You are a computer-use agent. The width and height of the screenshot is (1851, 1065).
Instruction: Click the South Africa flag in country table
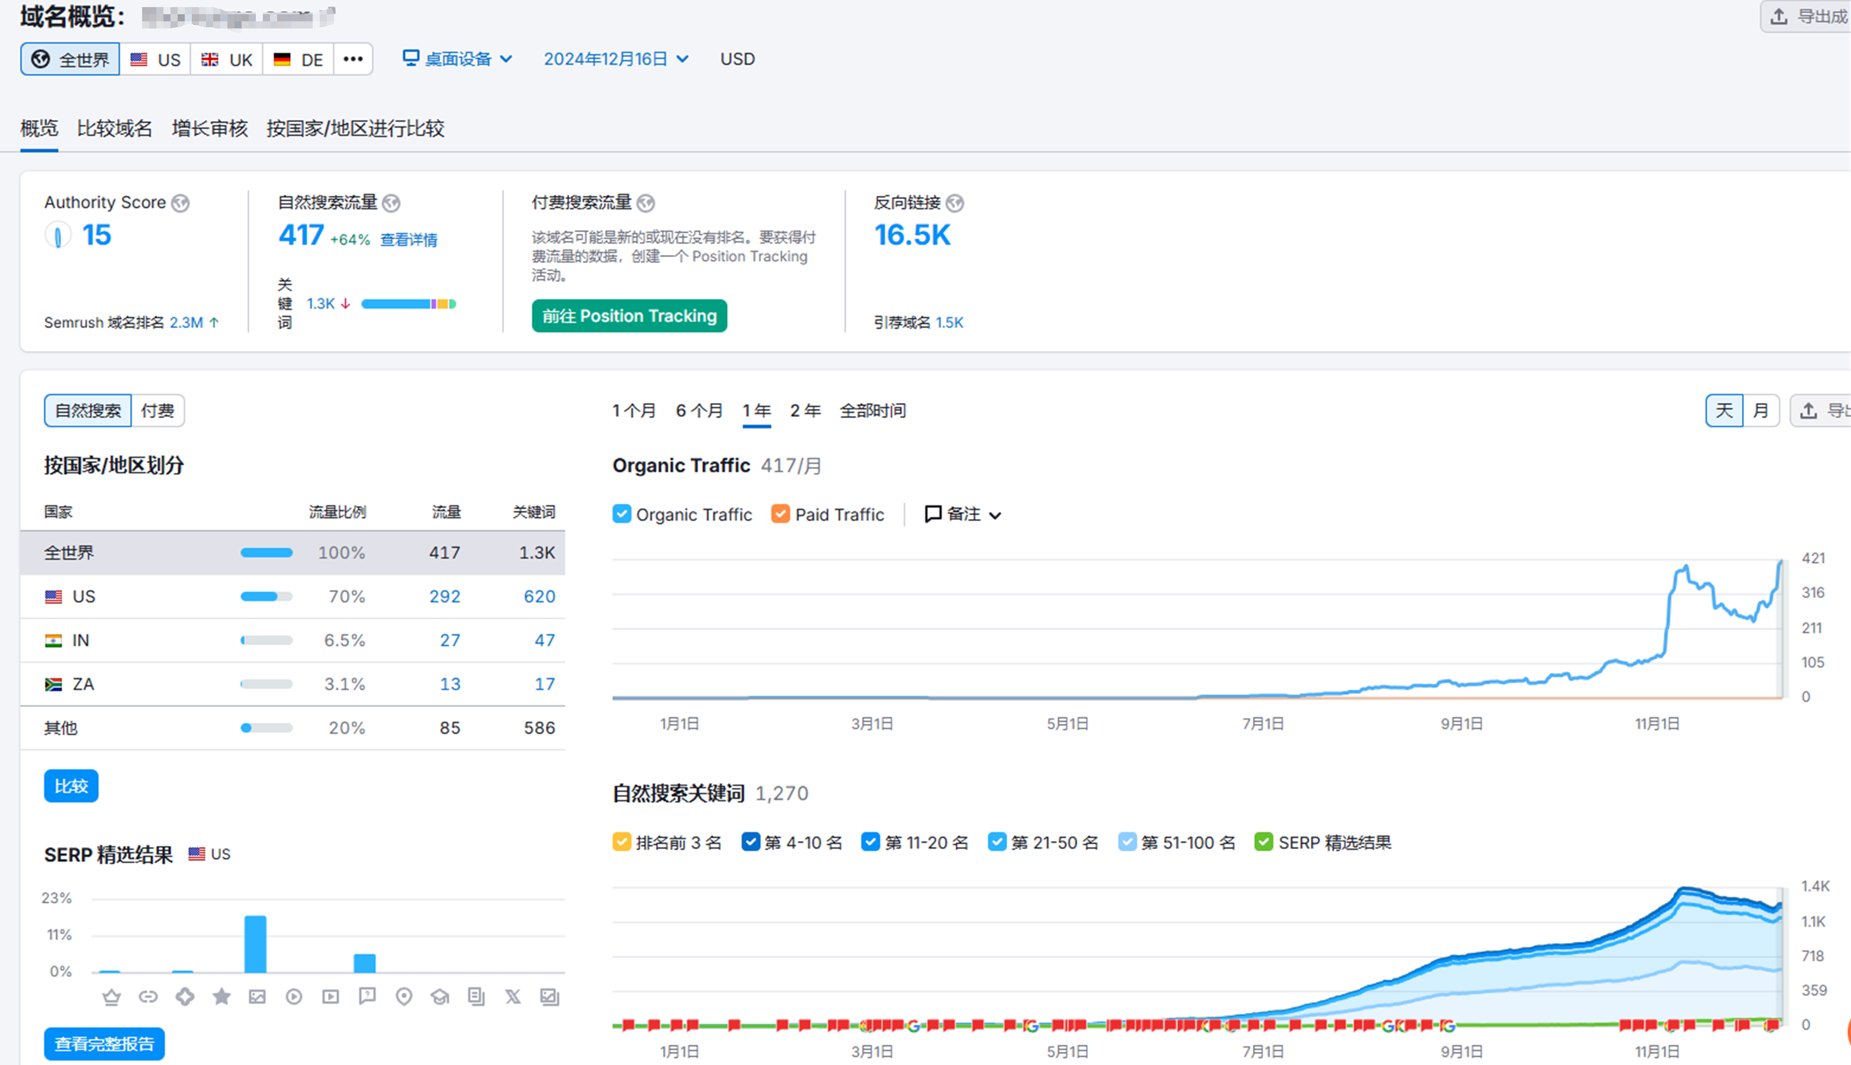click(53, 684)
